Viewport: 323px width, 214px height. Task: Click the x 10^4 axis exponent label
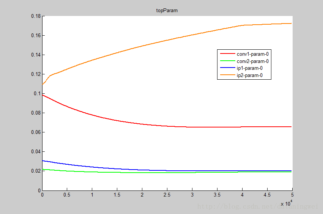pos(287,203)
